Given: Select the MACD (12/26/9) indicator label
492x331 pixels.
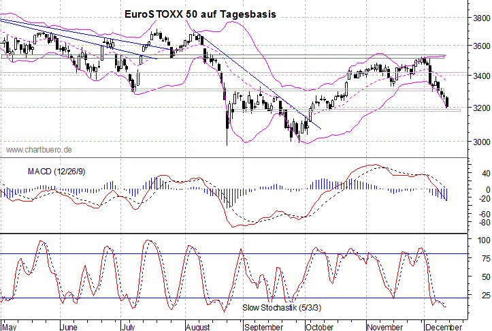Looking at the screenshot, I should (x=56, y=172).
